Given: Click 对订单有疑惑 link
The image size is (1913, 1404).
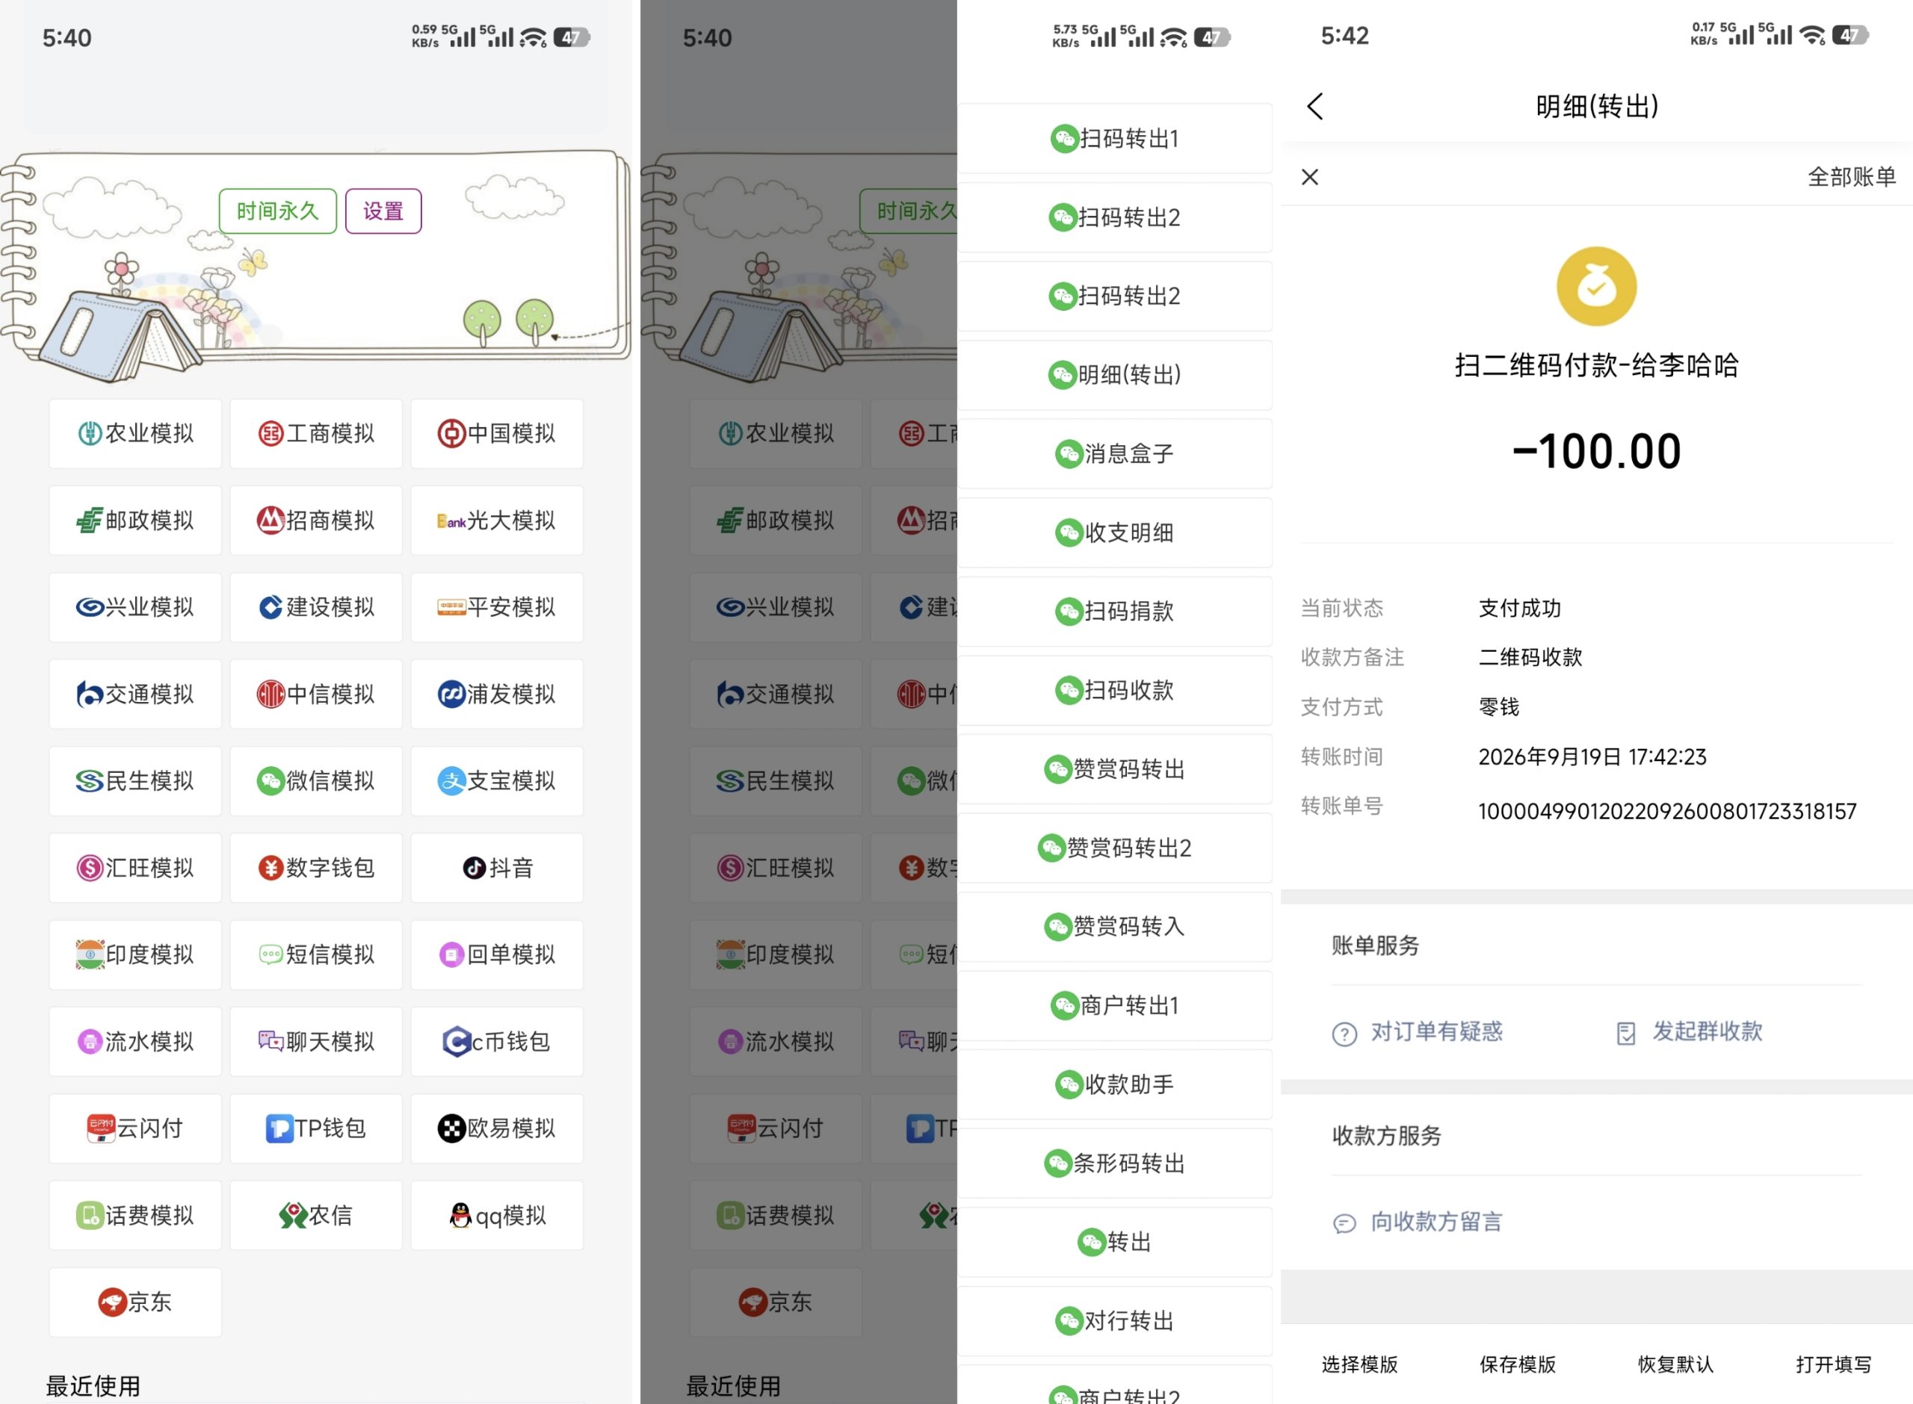Looking at the screenshot, I should tap(1418, 1032).
